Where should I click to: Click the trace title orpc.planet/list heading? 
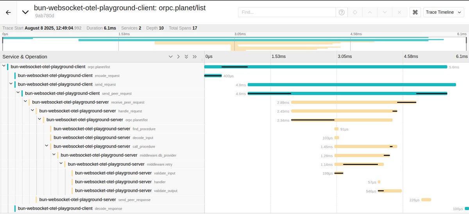(x=120, y=7)
